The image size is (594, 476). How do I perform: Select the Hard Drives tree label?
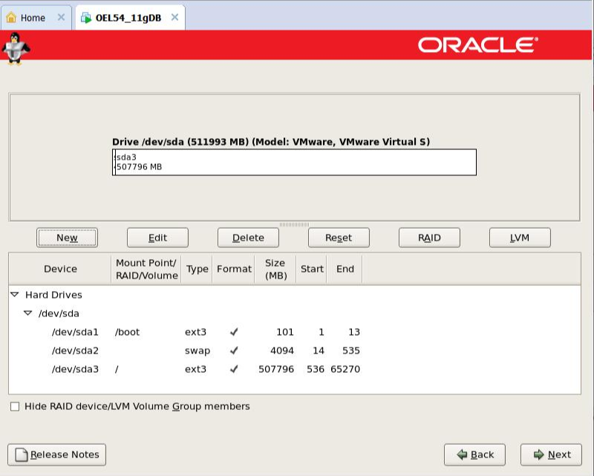pyautogui.click(x=53, y=295)
